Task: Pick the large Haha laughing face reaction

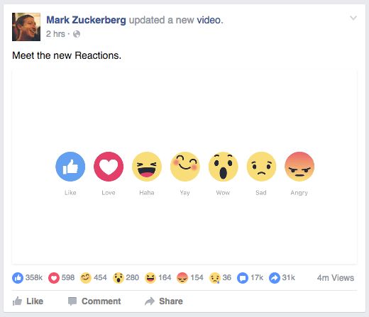Action: 147,167
